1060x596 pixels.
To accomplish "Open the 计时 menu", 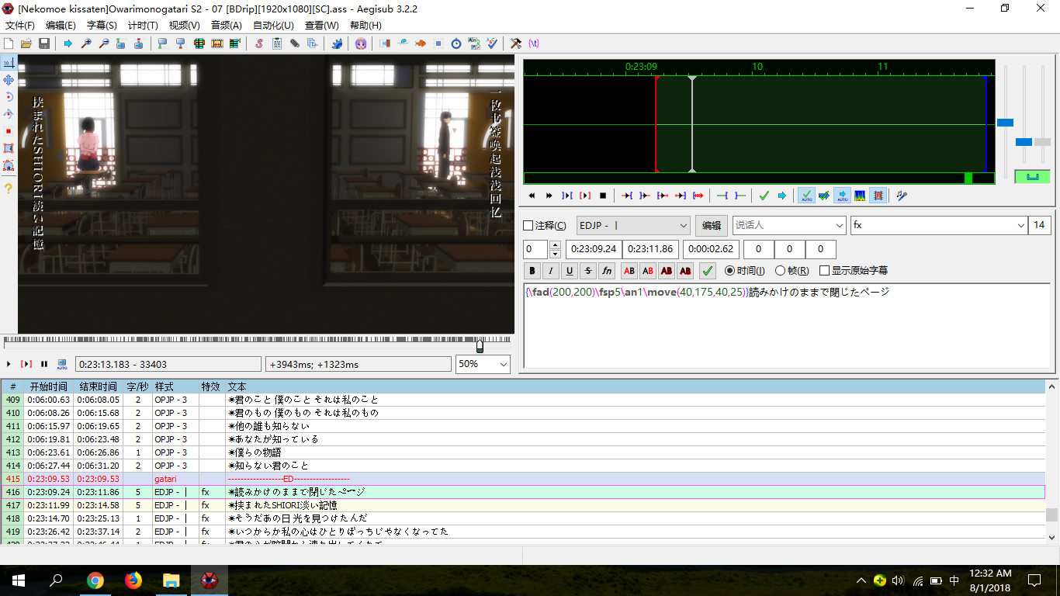I will pyautogui.click(x=143, y=25).
